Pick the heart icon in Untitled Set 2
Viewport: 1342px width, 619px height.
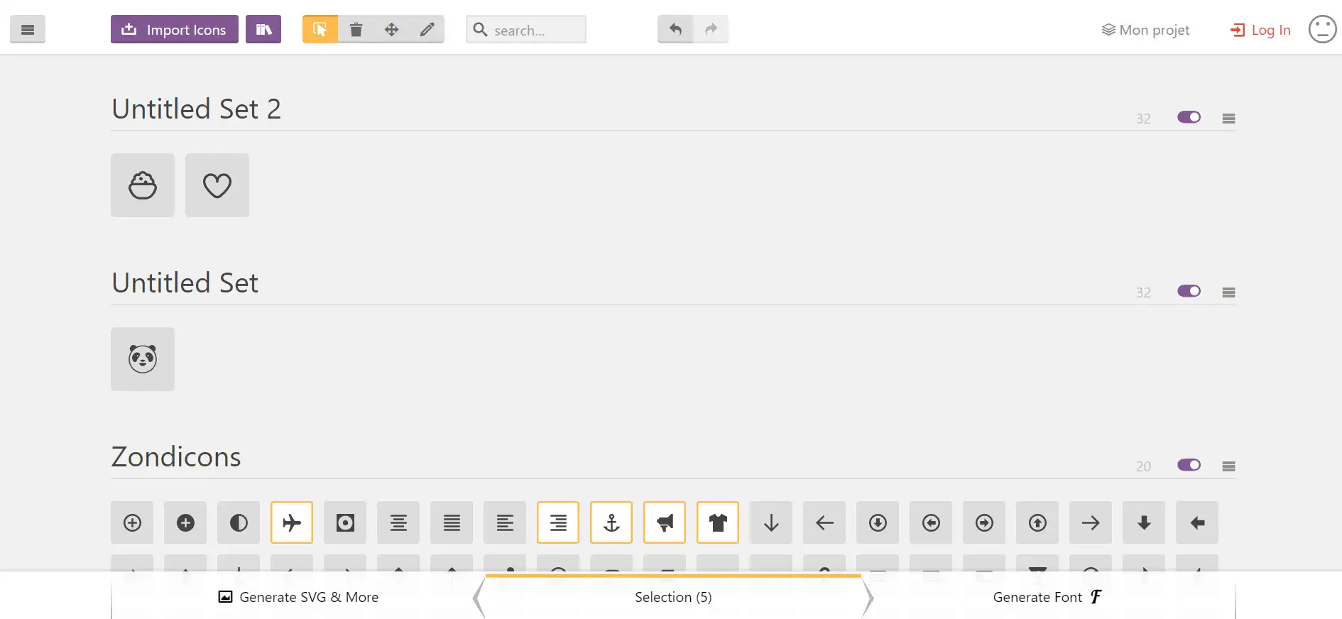(x=217, y=186)
